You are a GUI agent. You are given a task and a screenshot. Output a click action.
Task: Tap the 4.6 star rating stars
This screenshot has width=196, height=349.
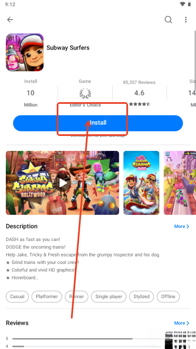(139, 104)
